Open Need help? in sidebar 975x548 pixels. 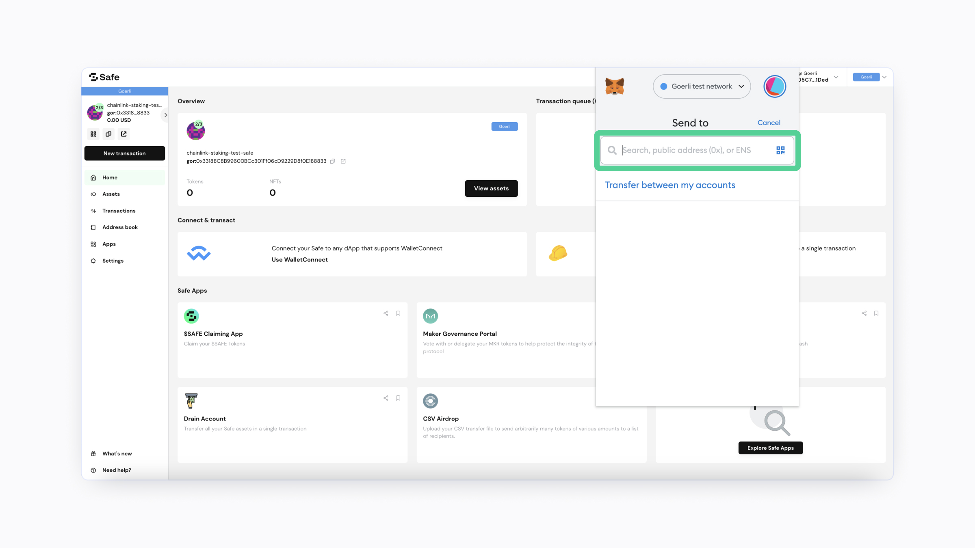pos(125,470)
